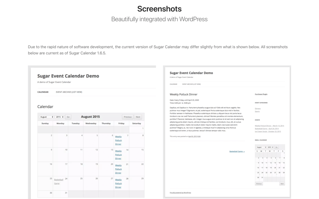This screenshot has height=199, width=319.
Task: Click Previous on the August 2015 calendar
Action: pyautogui.click(x=128, y=117)
